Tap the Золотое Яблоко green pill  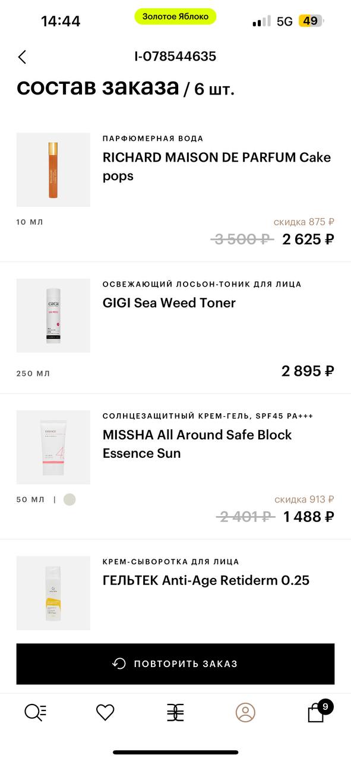[x=175, y=17]
